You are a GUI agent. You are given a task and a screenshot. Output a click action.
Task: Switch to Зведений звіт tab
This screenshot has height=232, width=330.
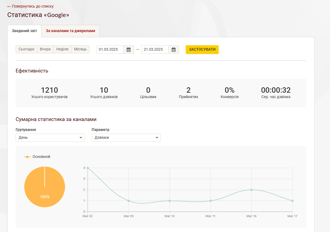click(x=24, y=31)
